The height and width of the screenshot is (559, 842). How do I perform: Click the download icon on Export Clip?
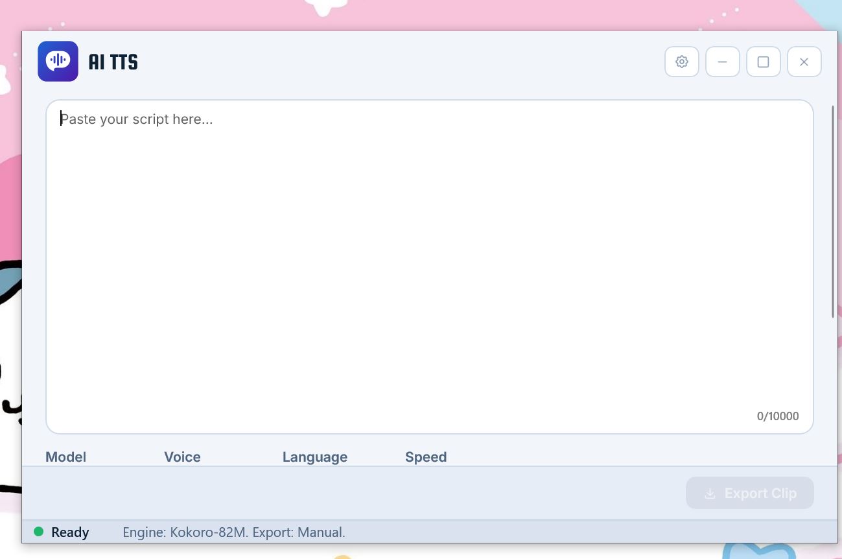coord(710,494)
